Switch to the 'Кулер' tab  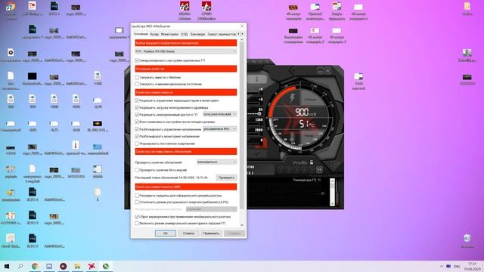click(x=154, y=34)
